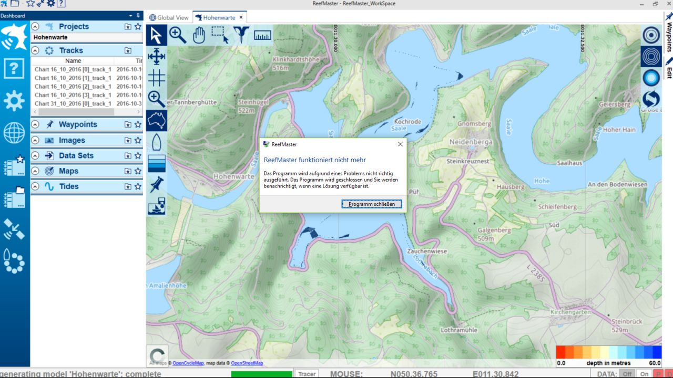Click the satellite GPS icon in sidebar
Viewport: 673px width, 378px height.
pos(14,229)
